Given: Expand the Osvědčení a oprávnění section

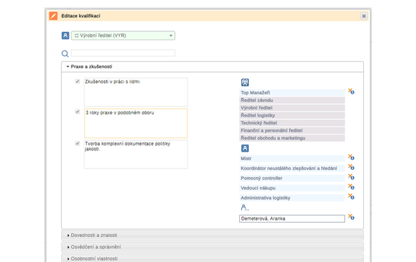Looking at the screenshot, I should [x=212, y=247].
